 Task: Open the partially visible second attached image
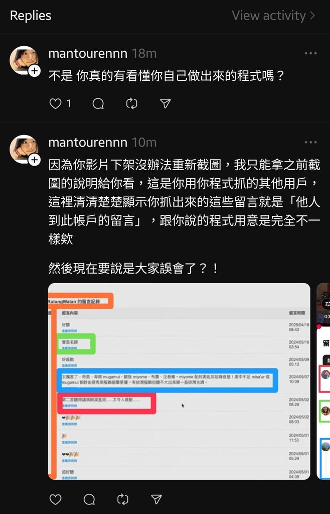323,381
